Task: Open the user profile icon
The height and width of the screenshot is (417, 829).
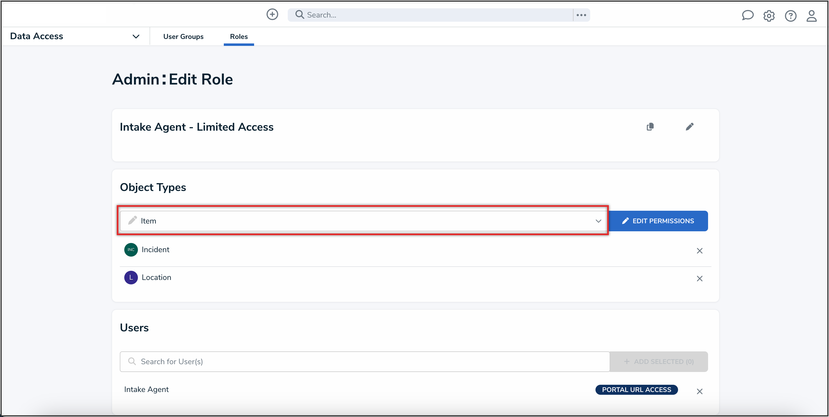Action: point(811,16)
